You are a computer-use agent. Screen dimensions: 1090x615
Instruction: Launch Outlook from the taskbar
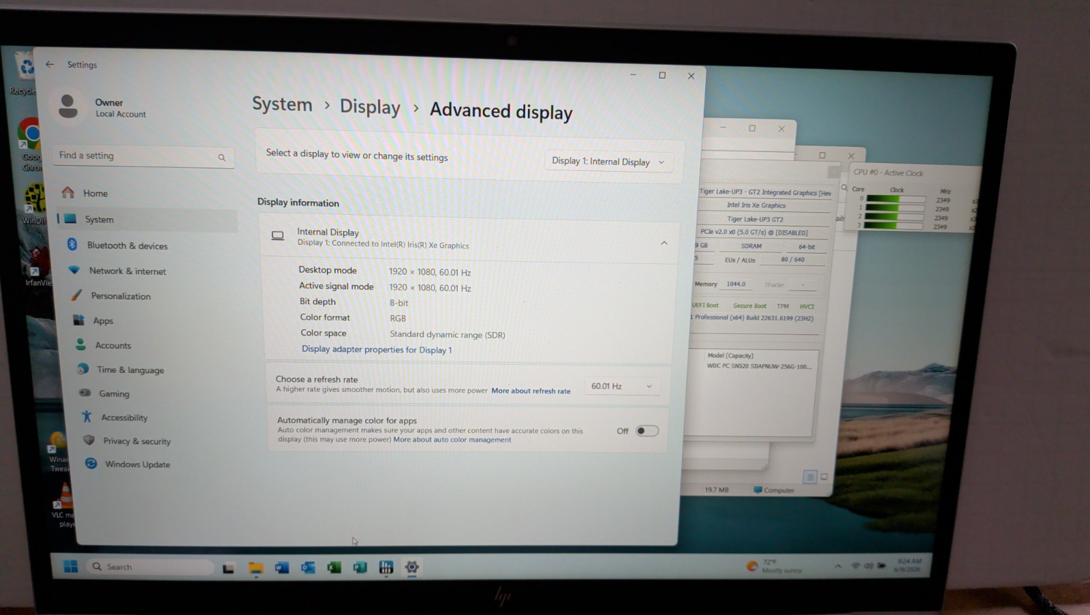click(308, 567)
